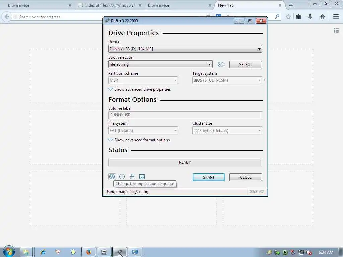343x257 pixels.
Task: Expand Show advanced drive properties
Action: point(140,89)
